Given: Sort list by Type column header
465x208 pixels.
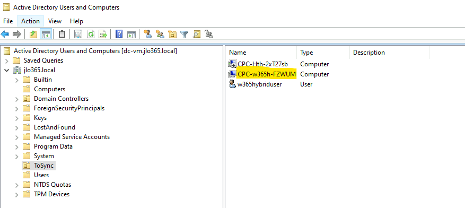Looking at the screenshot, I should 323,53.
